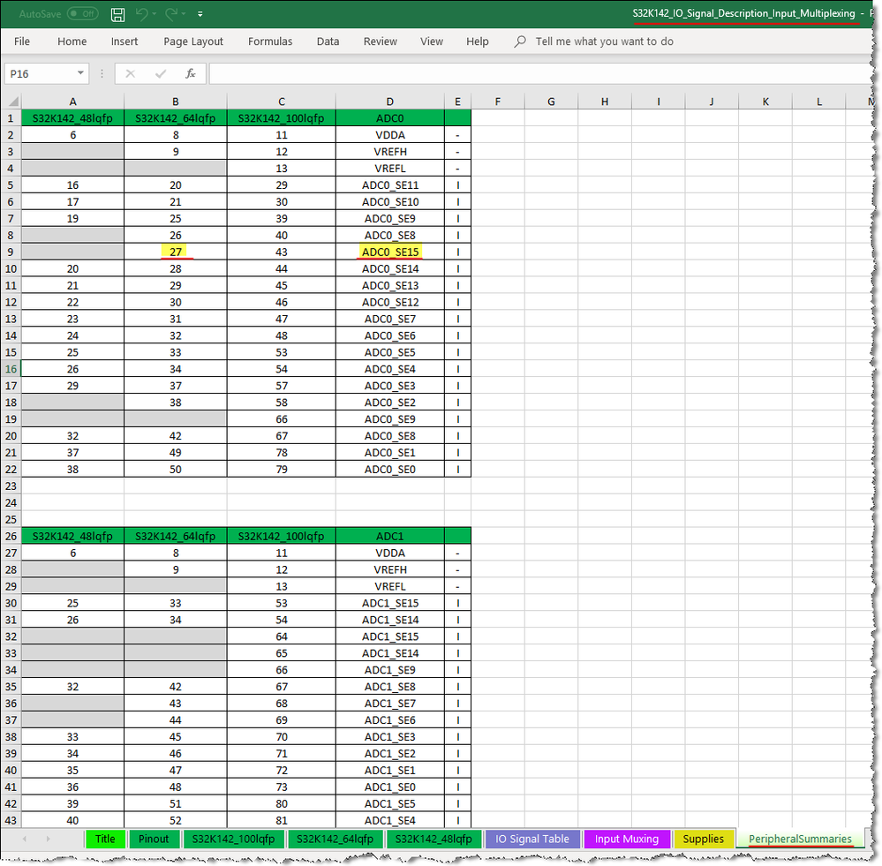
Task: Click the Redo arrow icon
Action: (171, 14)
